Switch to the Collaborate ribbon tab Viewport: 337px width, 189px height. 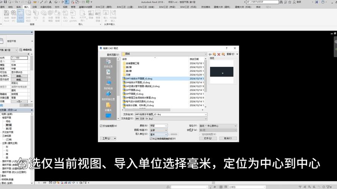(57, 7)
